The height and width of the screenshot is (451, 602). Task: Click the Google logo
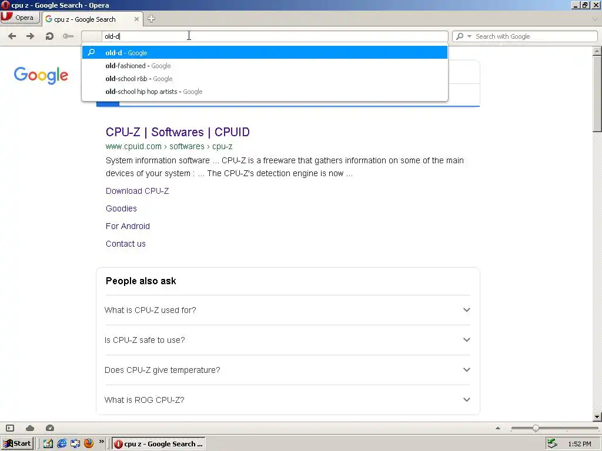tap(41, 75)
